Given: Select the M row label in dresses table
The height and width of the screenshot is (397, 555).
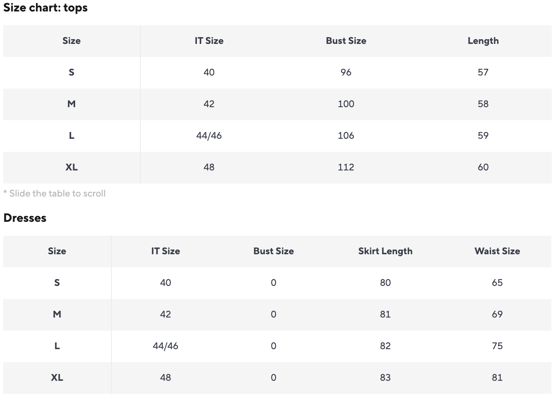Looking at the screenshot, I should 57,315.
